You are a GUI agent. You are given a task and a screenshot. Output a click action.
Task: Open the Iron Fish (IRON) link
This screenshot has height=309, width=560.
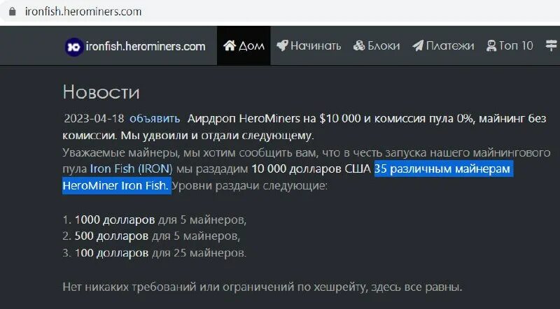coord(131,168)
